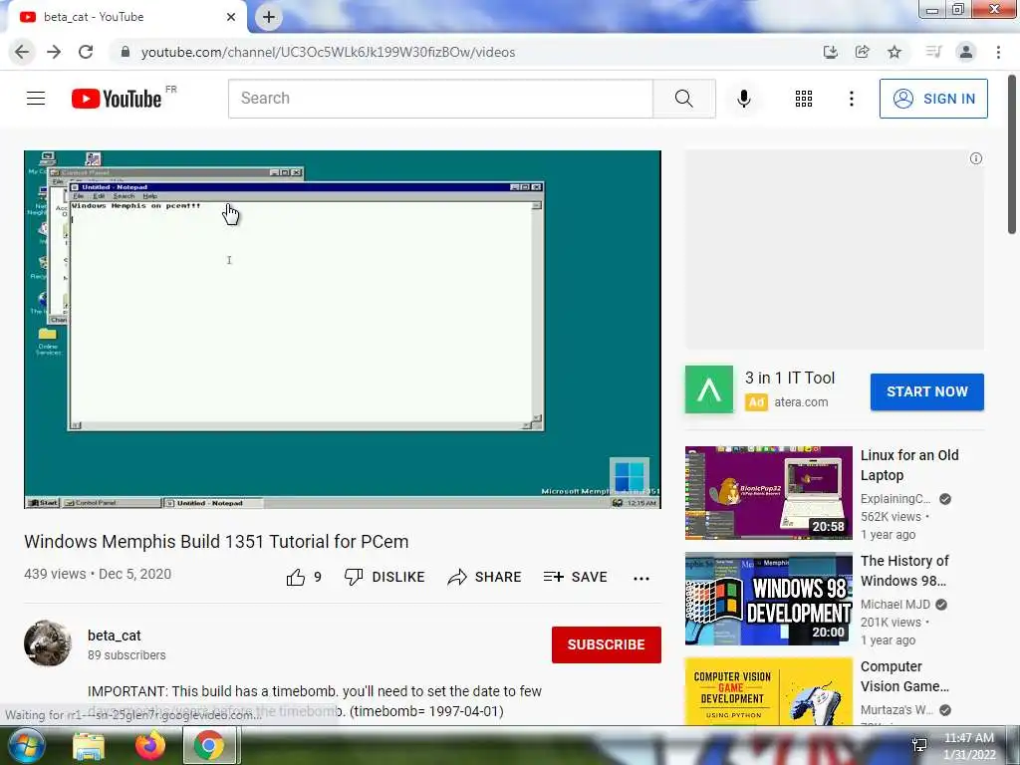Click START NOW on atera ad
Image resolution: width=1020 pixels, height=765 pixels.
927,391
